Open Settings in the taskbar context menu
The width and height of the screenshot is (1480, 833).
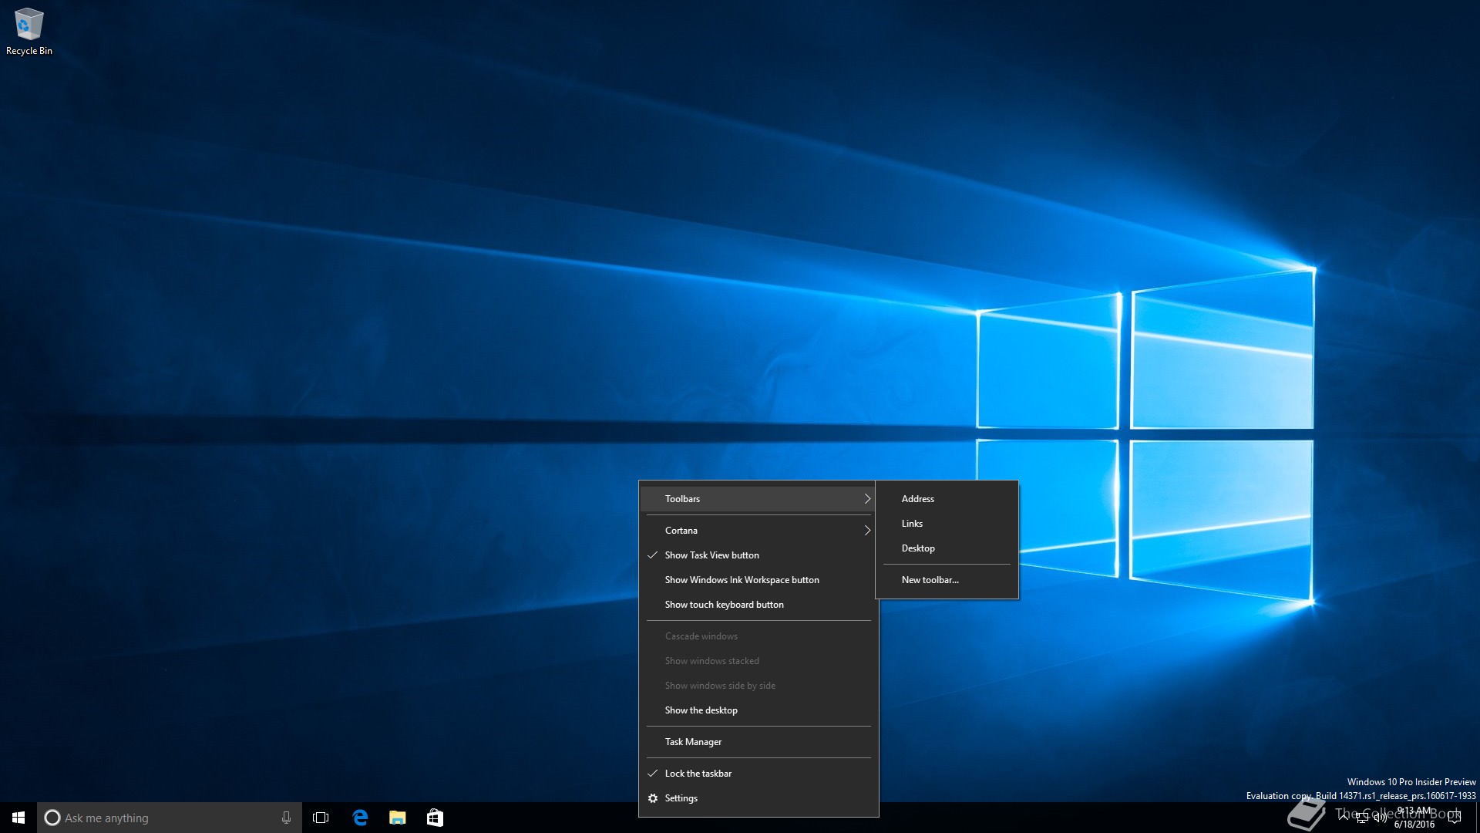(758, 798)
